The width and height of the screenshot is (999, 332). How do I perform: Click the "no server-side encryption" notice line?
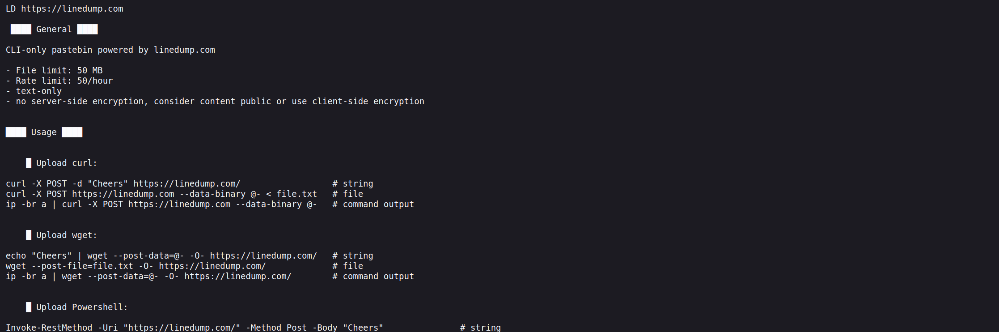coord(215,102)
